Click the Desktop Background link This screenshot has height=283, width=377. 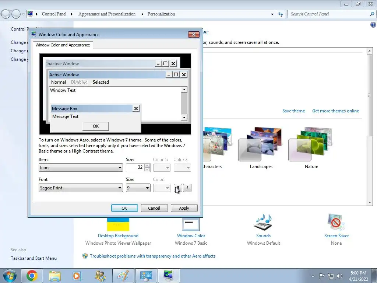tap(118, 236)
